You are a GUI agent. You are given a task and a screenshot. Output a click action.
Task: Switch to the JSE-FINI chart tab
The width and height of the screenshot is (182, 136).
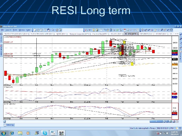pyautogui.click(x=162, y=34)
